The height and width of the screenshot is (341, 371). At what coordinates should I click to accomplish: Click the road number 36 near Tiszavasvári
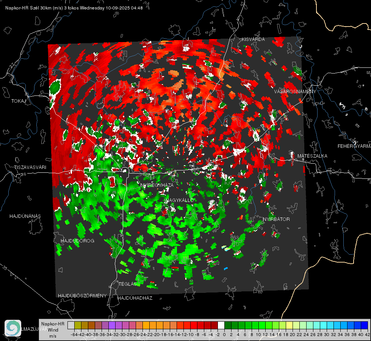(23, 174)
